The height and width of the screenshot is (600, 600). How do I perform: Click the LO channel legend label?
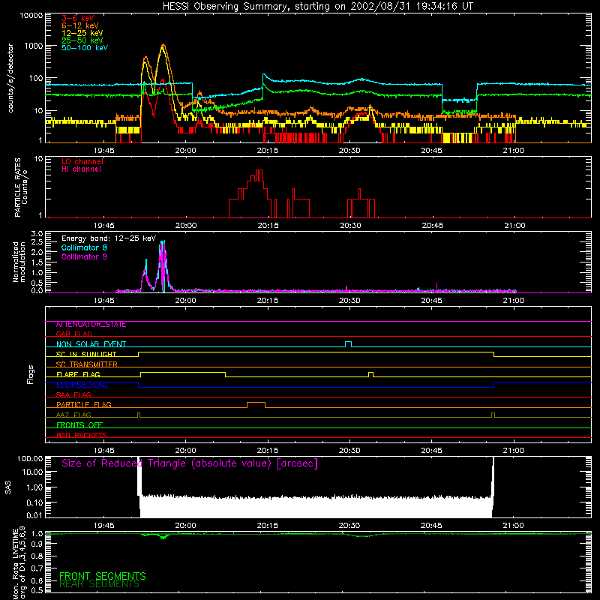pos(82,161)
